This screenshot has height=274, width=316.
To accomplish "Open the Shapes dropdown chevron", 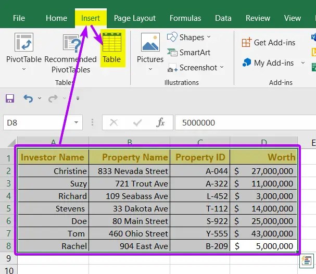I will click(x=209, y=37).
